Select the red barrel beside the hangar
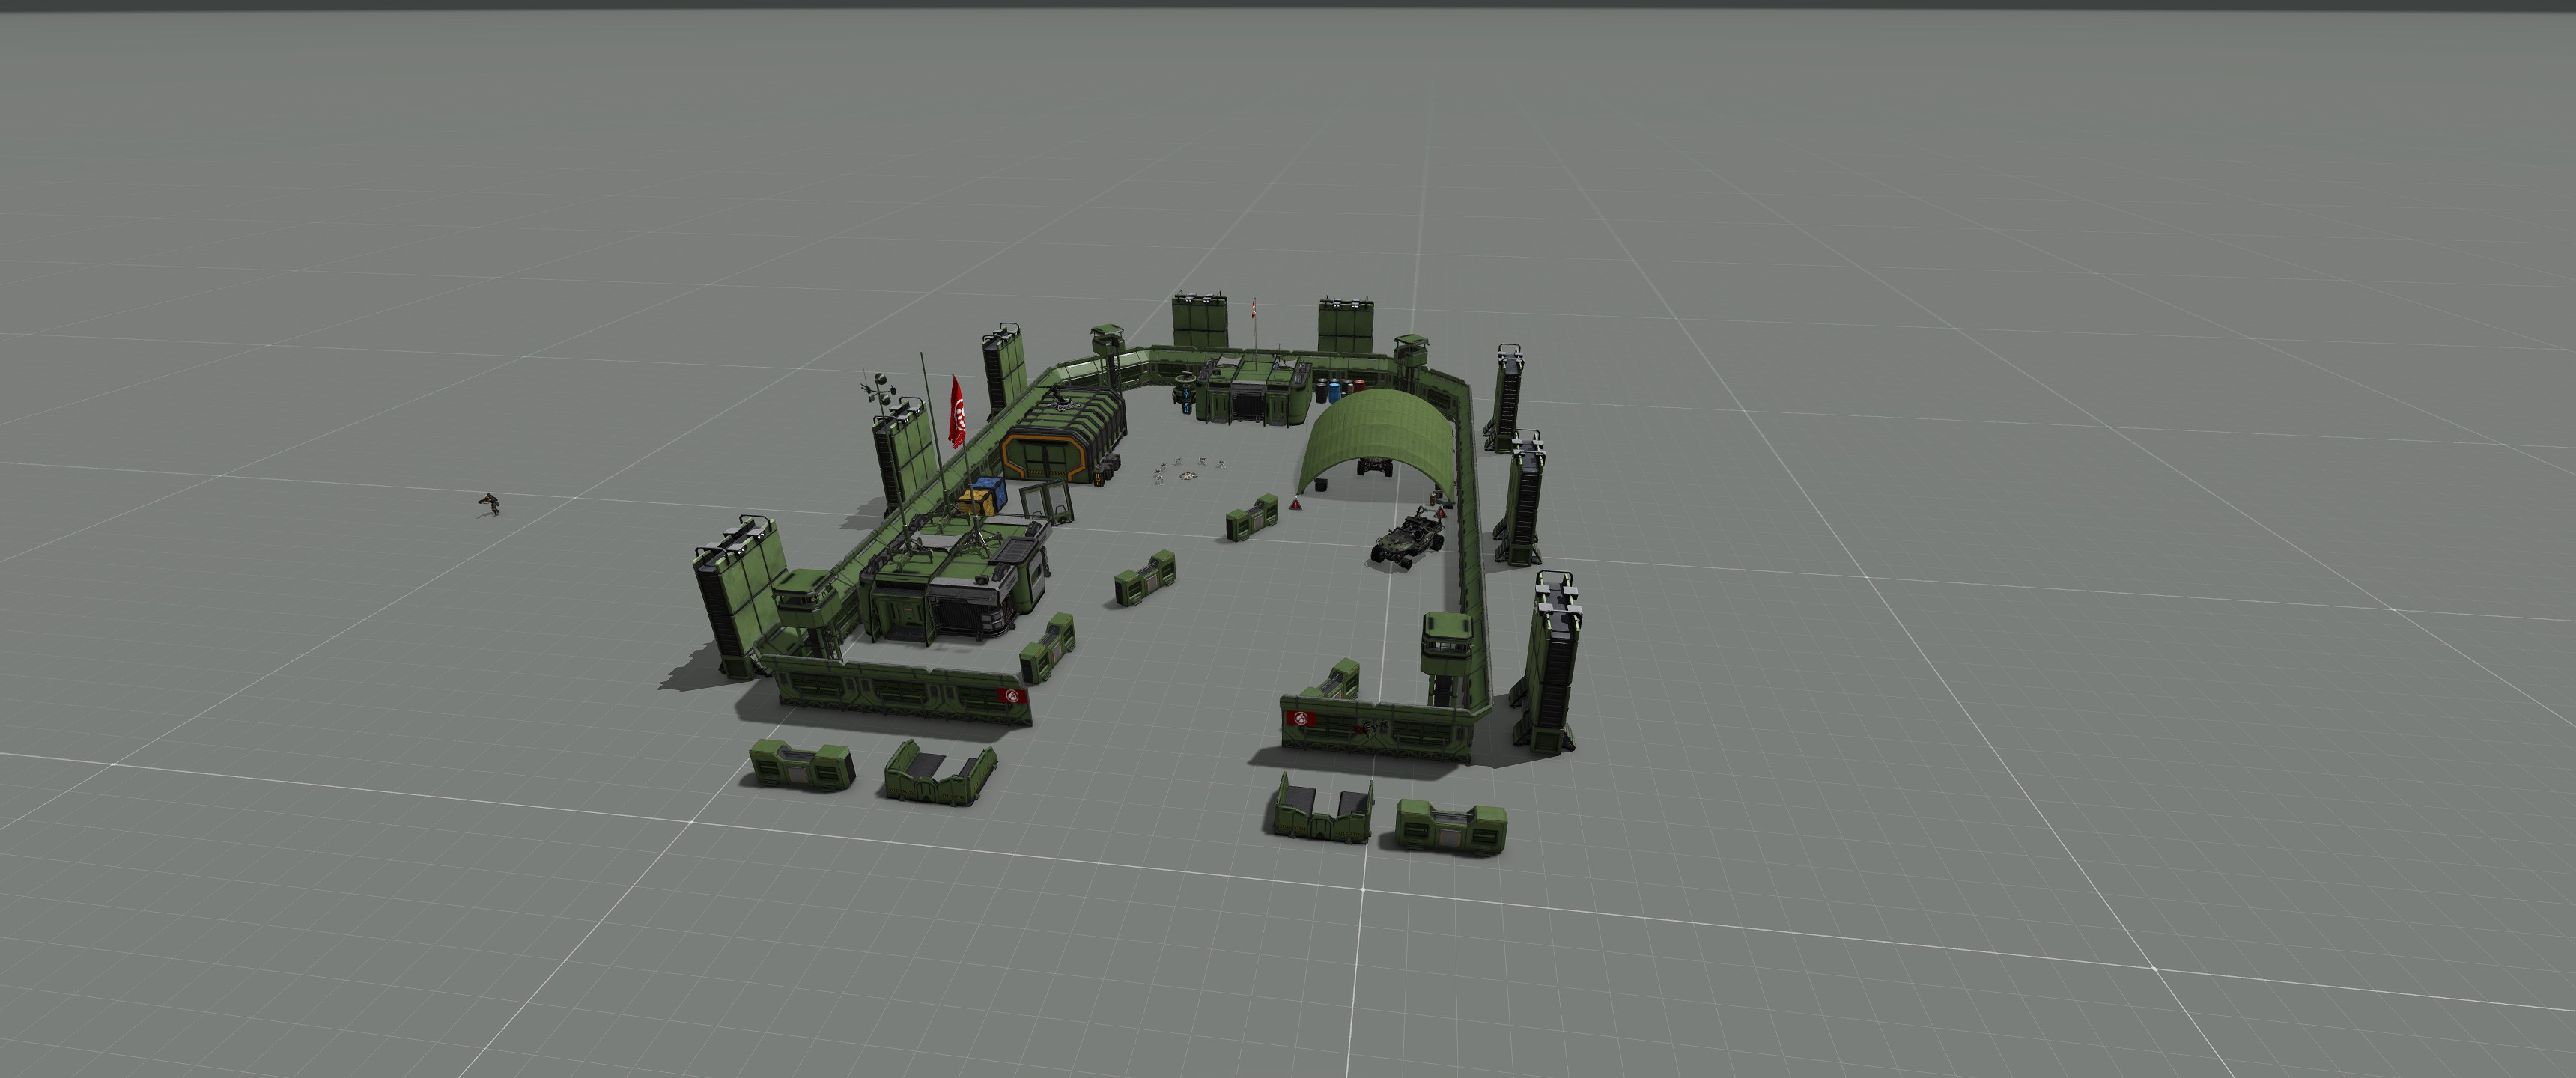Image resolution: width=2576 pixels, height=1078 pixels. (x=1360, y=386)
